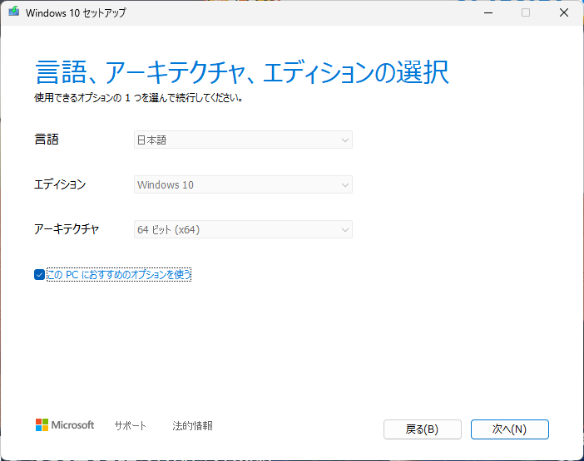Viewport: 584px width, 461px height.
Task: Click the エディション field label
Action: coord(60,184)
